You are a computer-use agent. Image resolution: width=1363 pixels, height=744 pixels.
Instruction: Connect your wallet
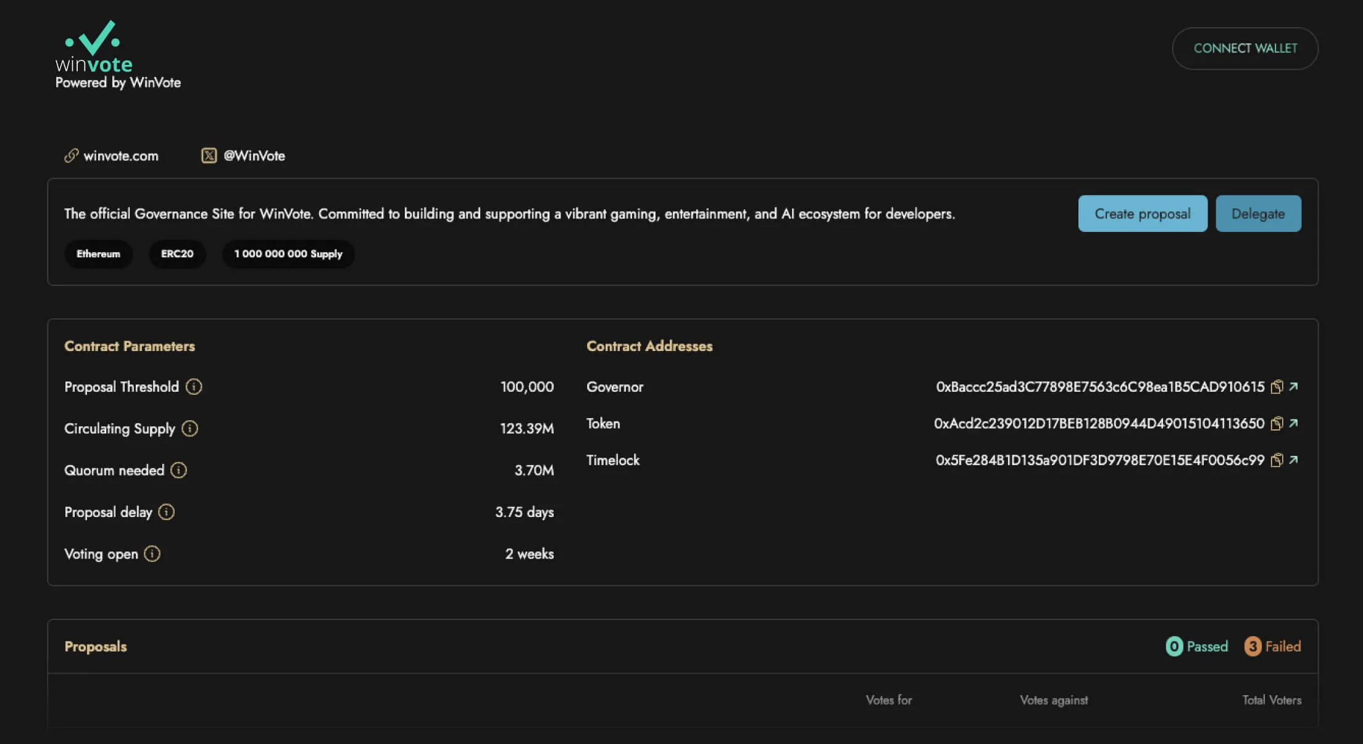(x=1245, y=48)
